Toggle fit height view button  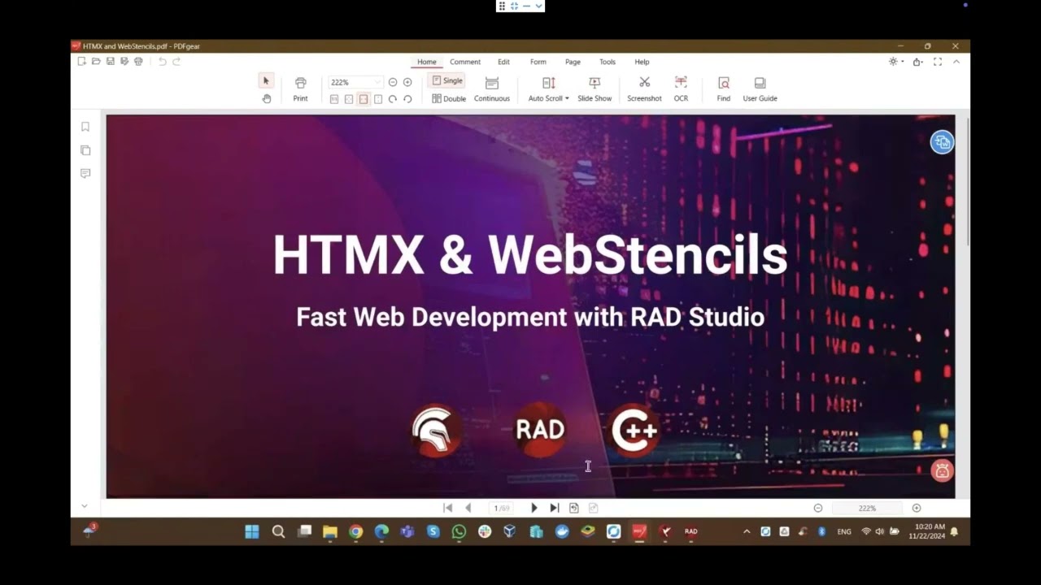click(378, 99)
